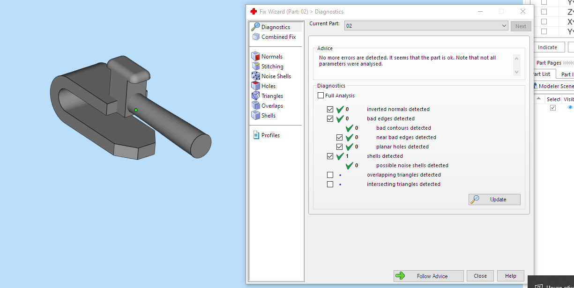Screen dimensions: 574x288
Task: Click the Indicate button
Action: coord(547,47)
